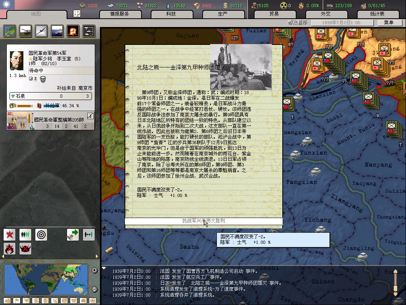Open the combined forces overview icon
Image resolution: width=406 pixels, height=305 pixels.
89,31
